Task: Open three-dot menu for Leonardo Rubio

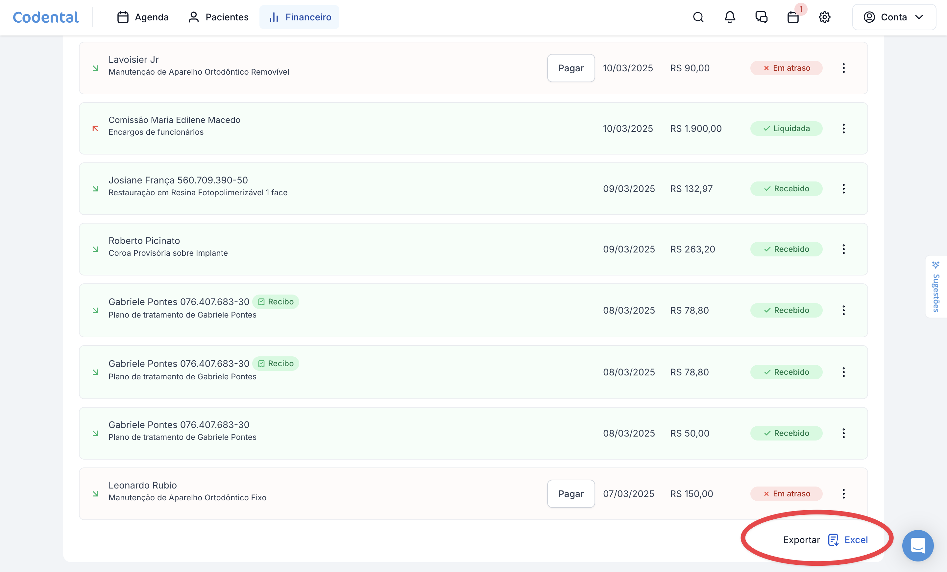Action: [x=843, y=494]
